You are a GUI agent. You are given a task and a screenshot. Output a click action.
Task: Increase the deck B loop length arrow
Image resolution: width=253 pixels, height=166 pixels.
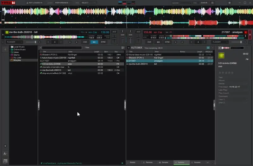(204, 42)
